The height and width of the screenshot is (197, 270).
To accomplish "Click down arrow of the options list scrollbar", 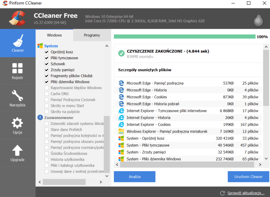I will click(x=107, y=176).
